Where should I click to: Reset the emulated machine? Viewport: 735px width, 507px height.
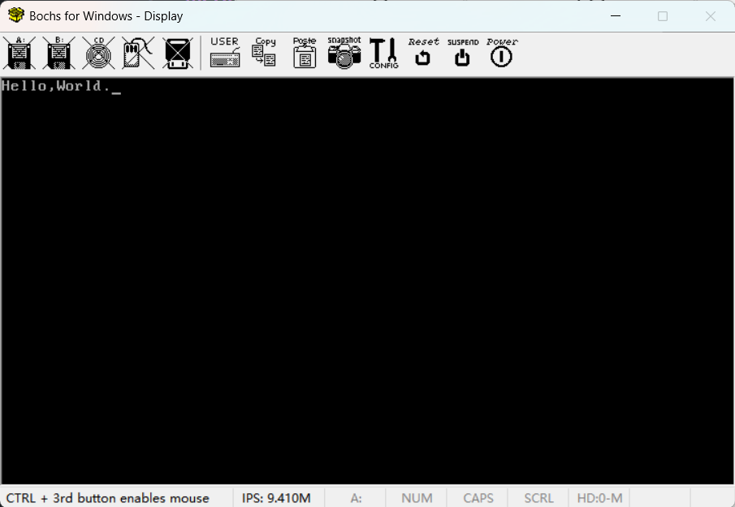423,53
